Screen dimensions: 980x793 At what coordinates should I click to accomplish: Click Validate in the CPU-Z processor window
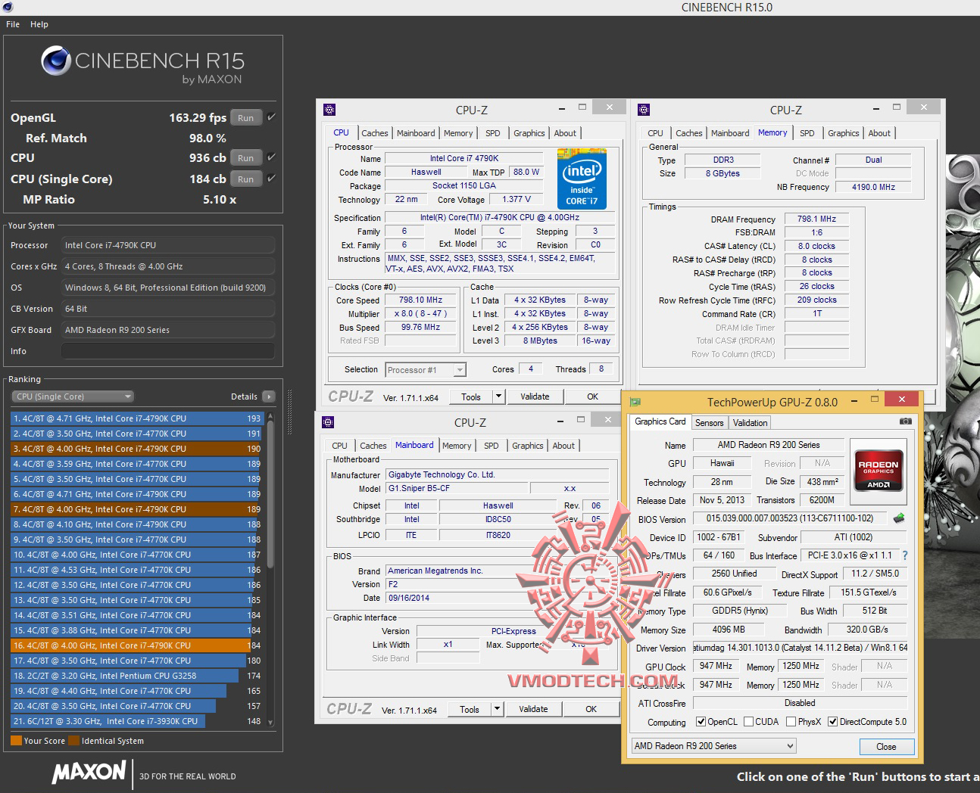tap(535, 396)
